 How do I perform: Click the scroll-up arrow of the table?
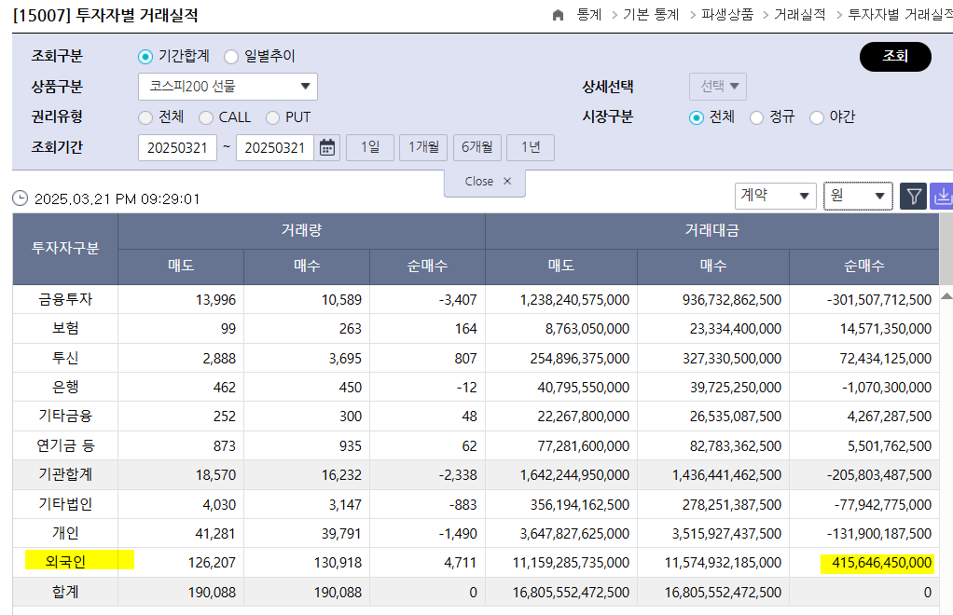click(x=946, y=296)
